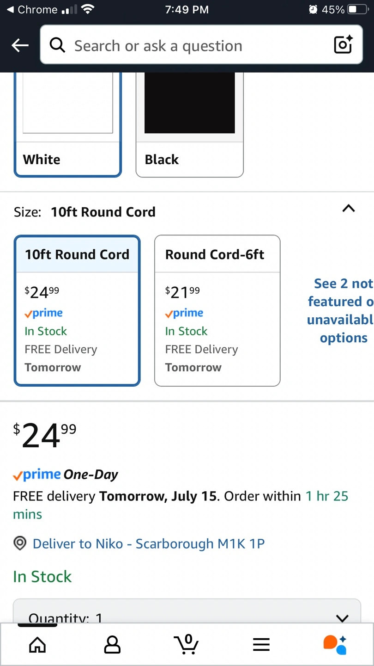Select the 10ft Round Cord size
374x666 pixels.
click(77, 310)
